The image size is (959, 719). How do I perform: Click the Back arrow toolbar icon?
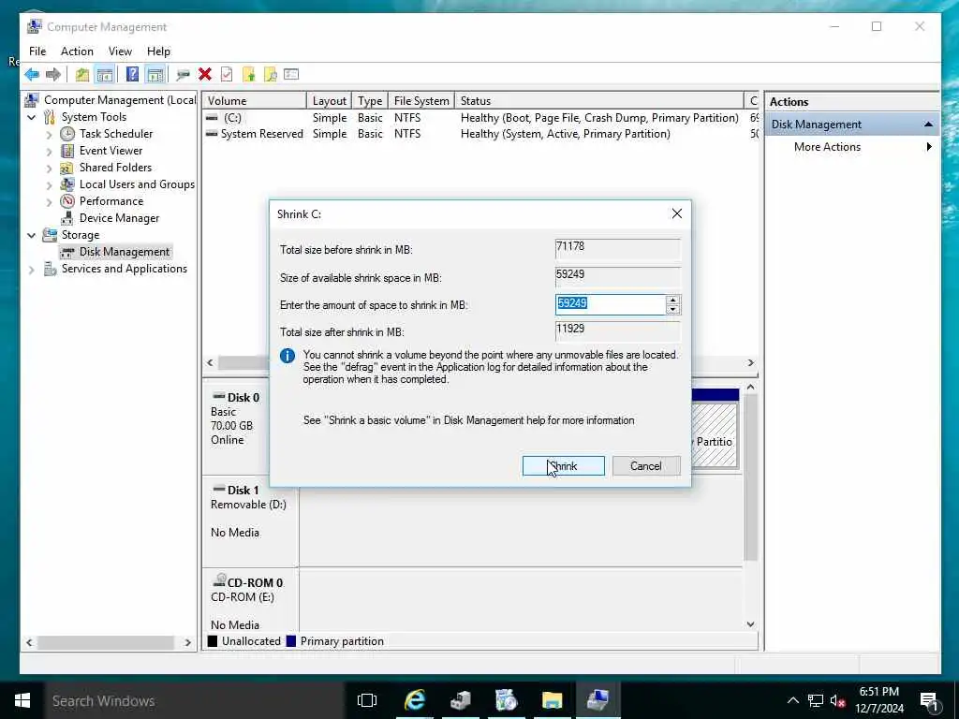(x=32, y=75)
